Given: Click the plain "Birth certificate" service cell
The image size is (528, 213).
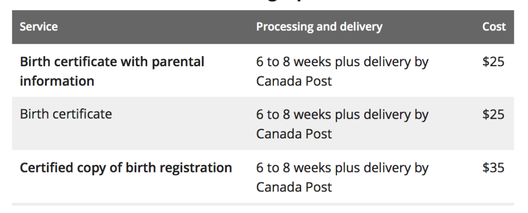Looking at the screenshot, I should pos(66,114).
